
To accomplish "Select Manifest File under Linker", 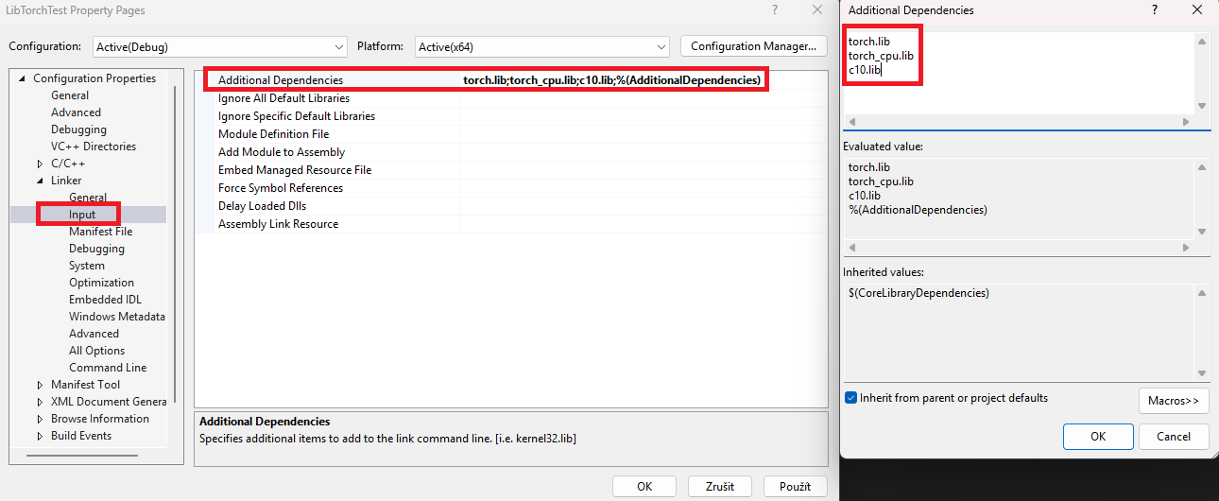I will pos(100,232).
